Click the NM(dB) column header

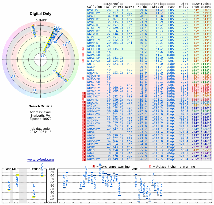click(x=143, y=7)
